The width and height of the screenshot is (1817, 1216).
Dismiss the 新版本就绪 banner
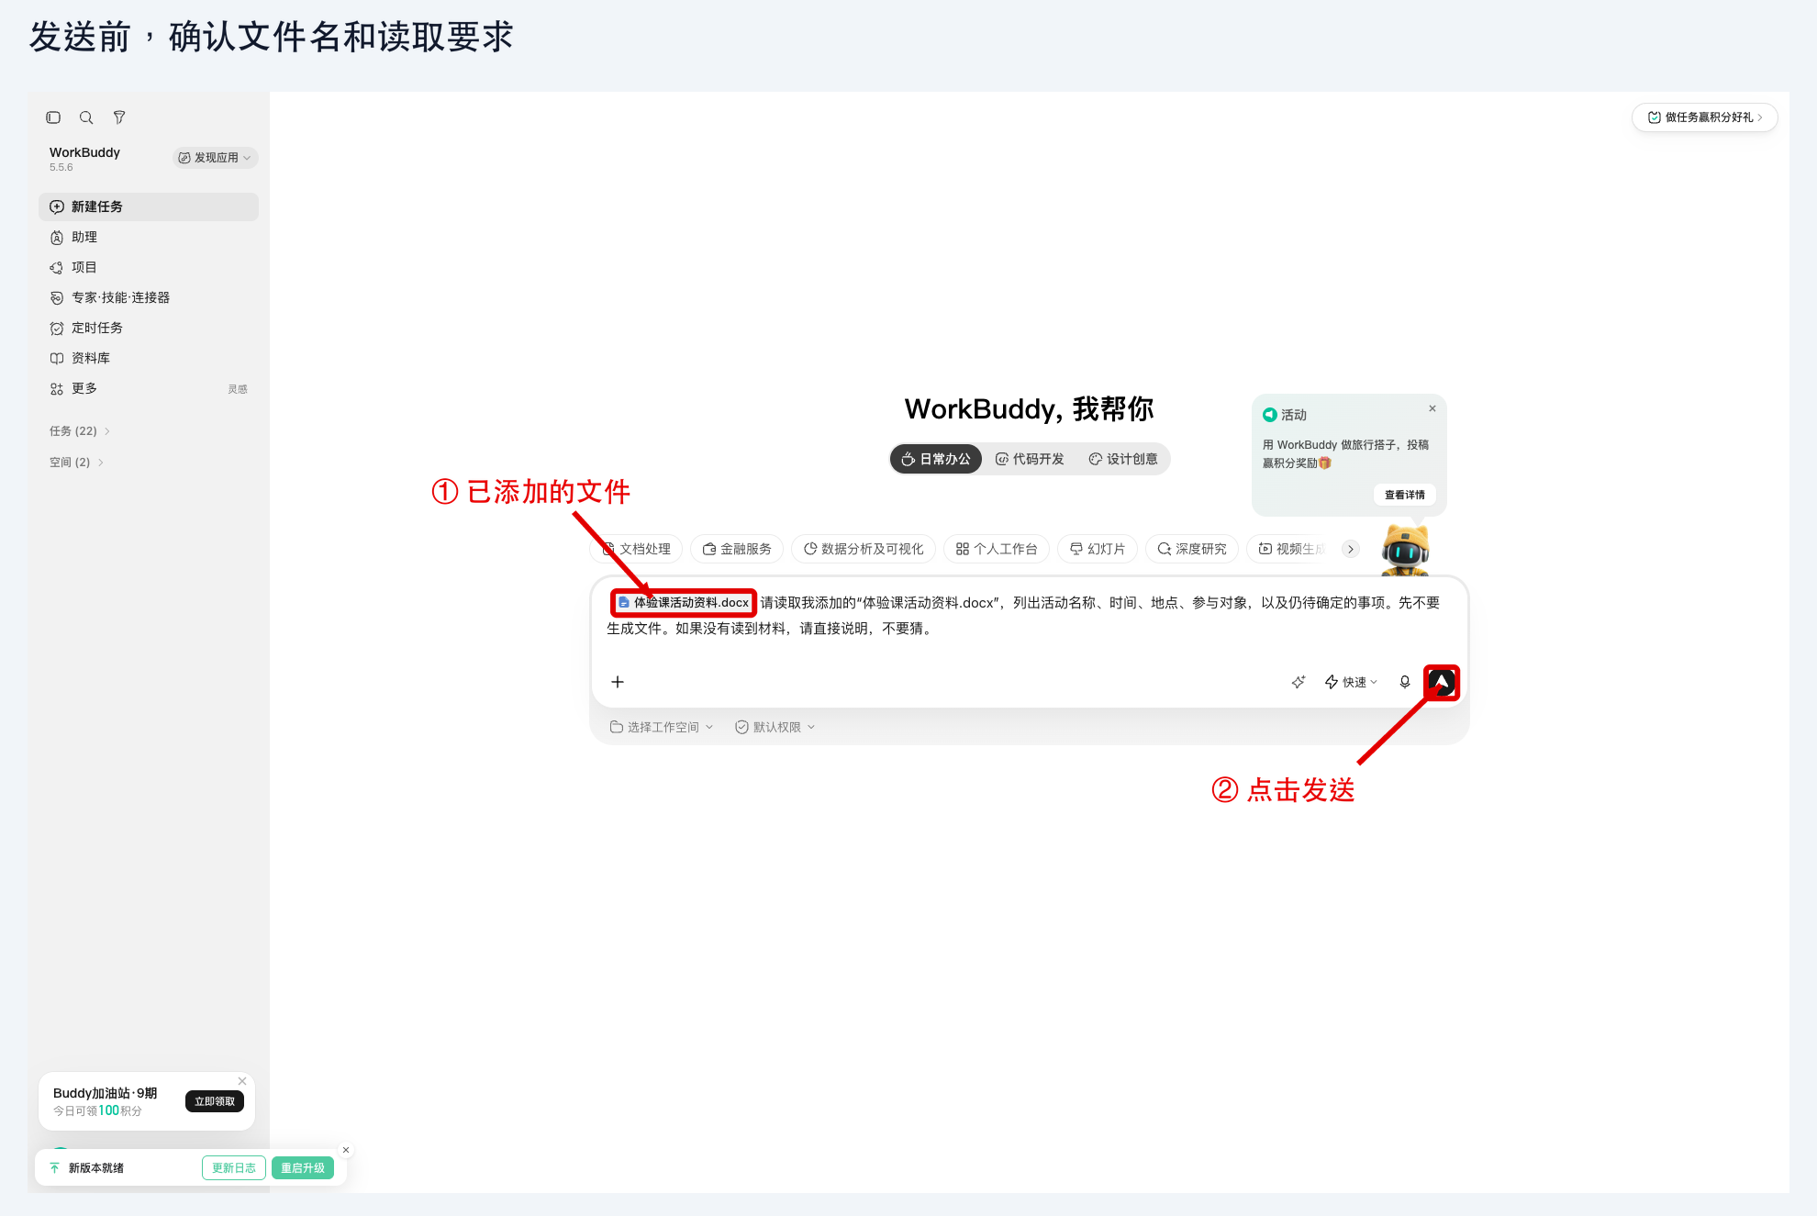tap(346, 1150)
